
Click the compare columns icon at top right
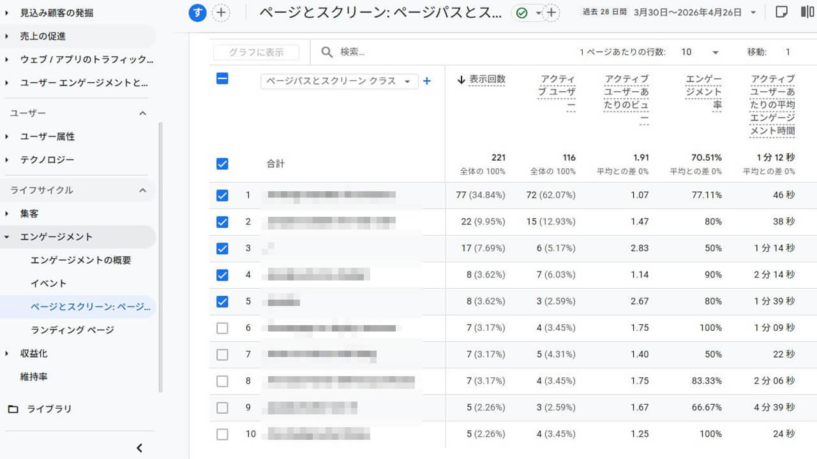(x=807, y=12)
